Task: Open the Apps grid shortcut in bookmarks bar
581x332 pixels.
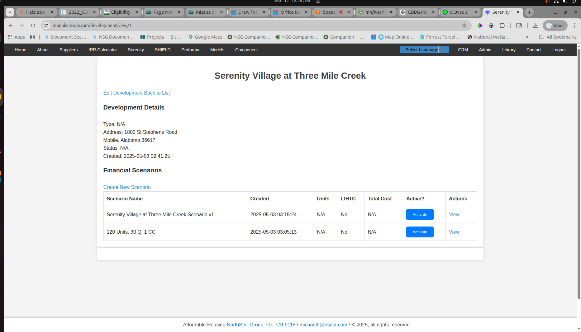Action: (16, 37)
